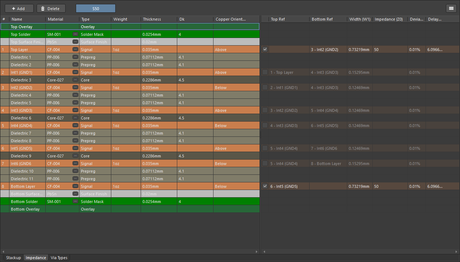This screenshot has height=262, width=460.
Task: Open Copper Orientation for Int2 (GND2) row
Action: (x=236, y=88)
